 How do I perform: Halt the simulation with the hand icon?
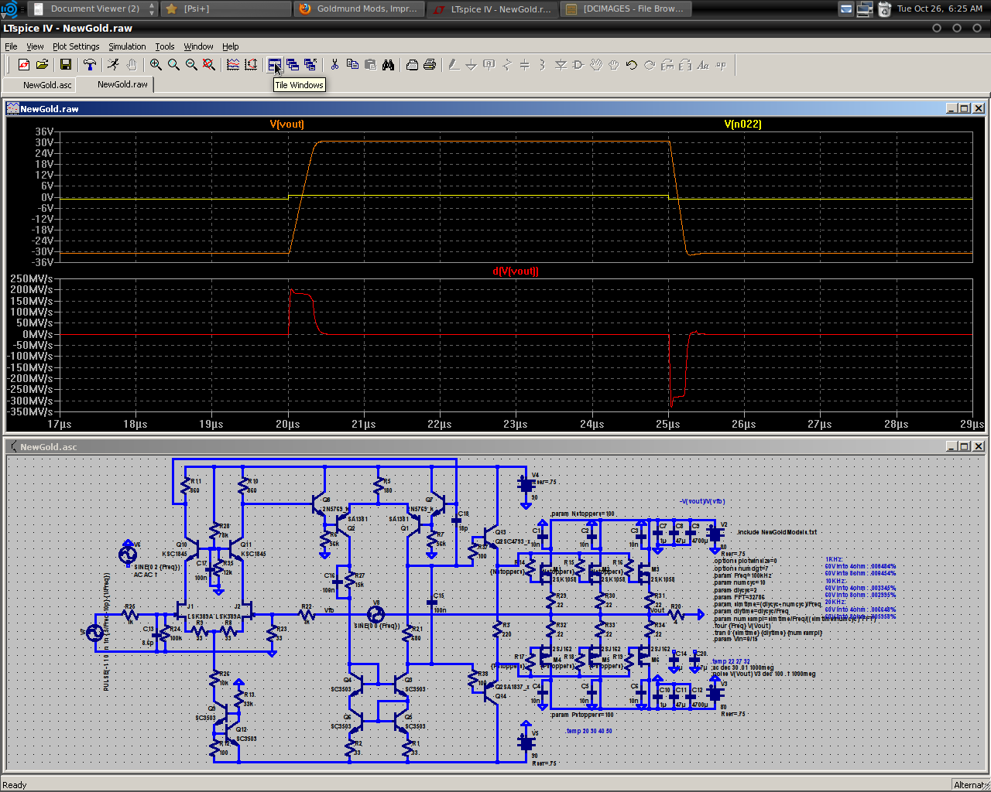click(x=132, y=65)
